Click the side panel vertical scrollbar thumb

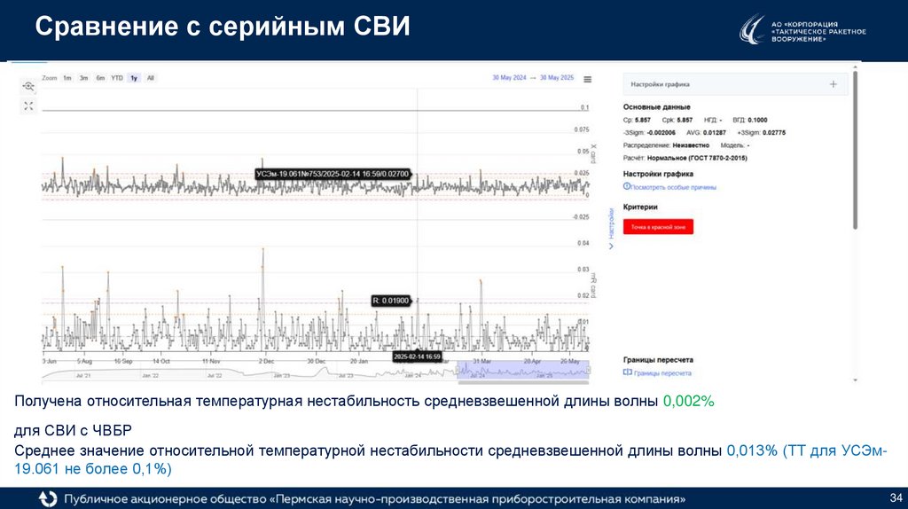click(855, 151)
